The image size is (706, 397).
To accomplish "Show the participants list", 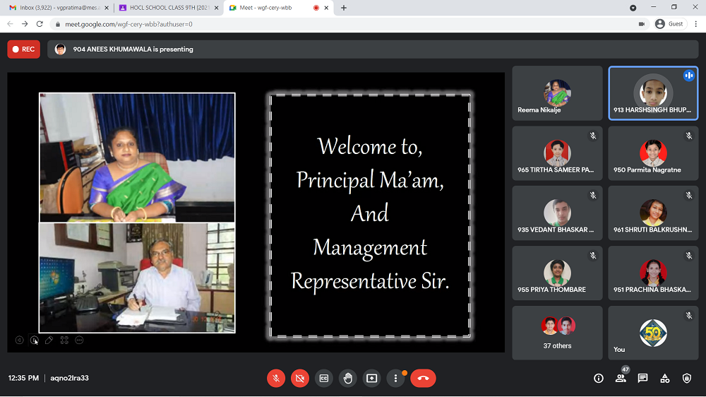I will 621,379.
